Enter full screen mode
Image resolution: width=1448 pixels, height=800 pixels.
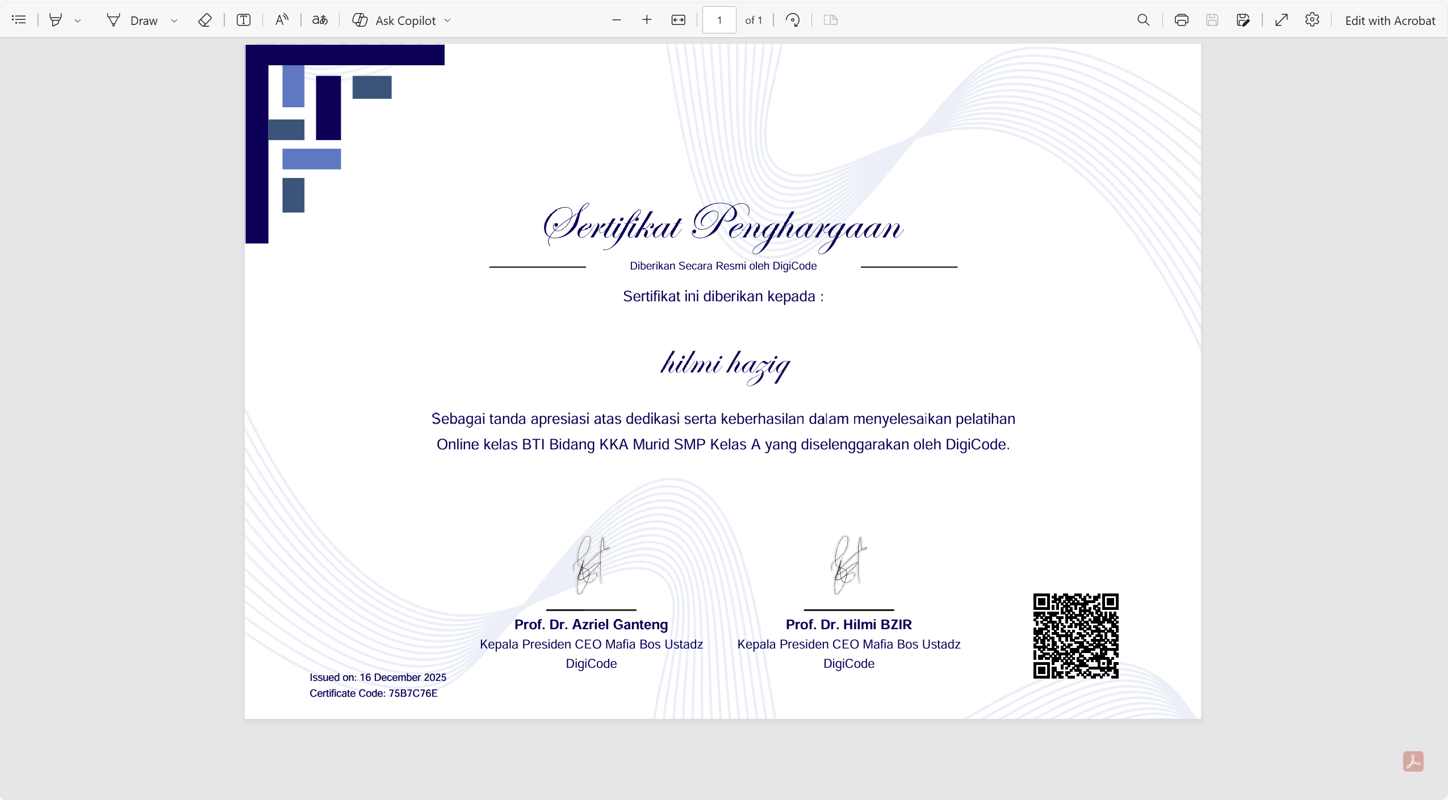[1281, 20]
